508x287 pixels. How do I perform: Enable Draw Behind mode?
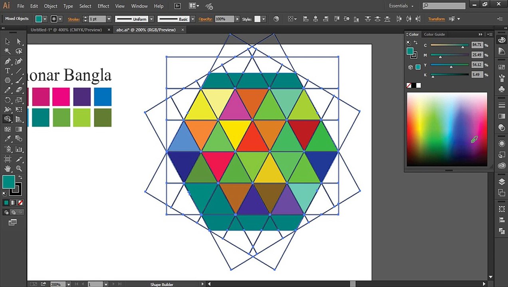point(13,212)
